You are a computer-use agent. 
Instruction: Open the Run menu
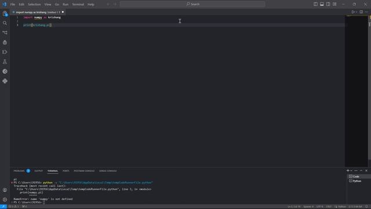coord(66,4)
